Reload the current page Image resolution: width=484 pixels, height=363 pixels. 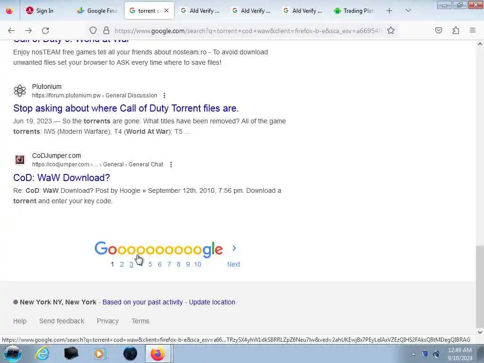[x=45, y=31]
